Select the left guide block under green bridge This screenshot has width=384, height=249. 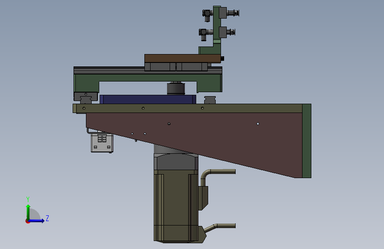(x=86, y=97)
